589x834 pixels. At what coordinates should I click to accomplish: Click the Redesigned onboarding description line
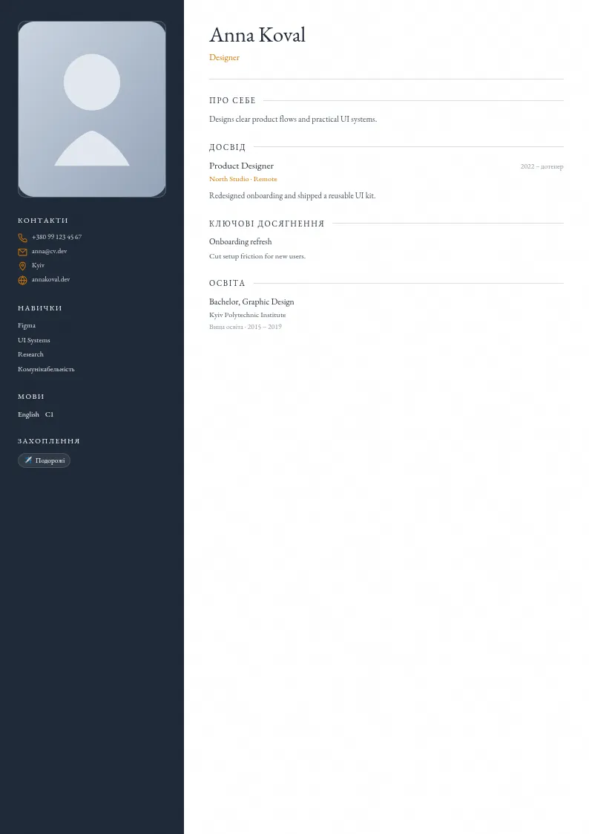coord(292,196)
